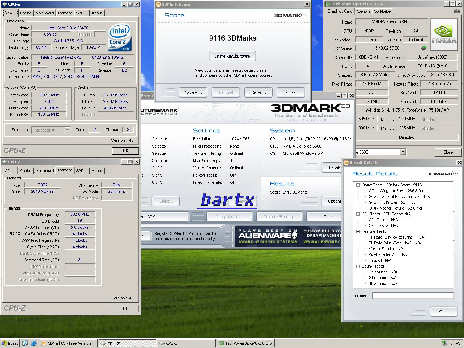Click the GPU-Z title bar icon

pos(327,4)
